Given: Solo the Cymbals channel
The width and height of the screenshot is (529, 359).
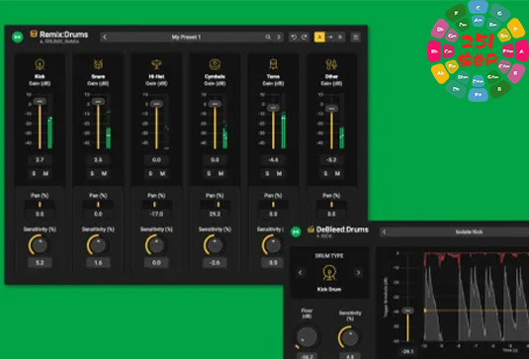Looking at the screenshot, I should (x=209, y=173).
